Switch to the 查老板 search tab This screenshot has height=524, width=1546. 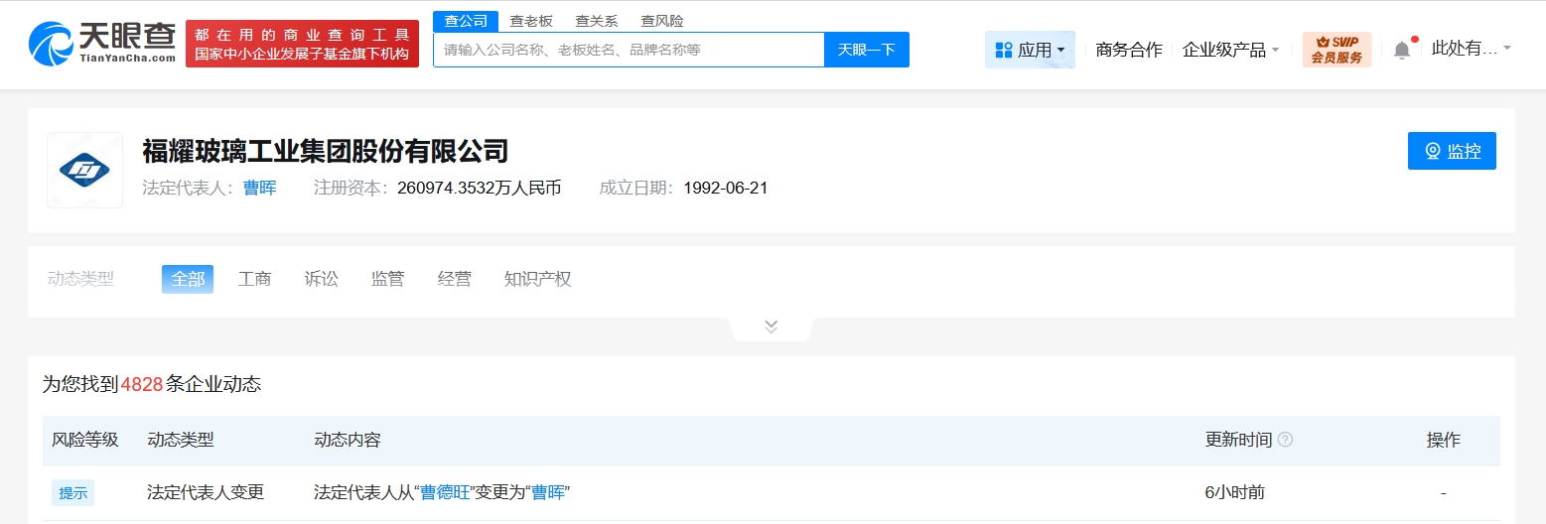531,21
